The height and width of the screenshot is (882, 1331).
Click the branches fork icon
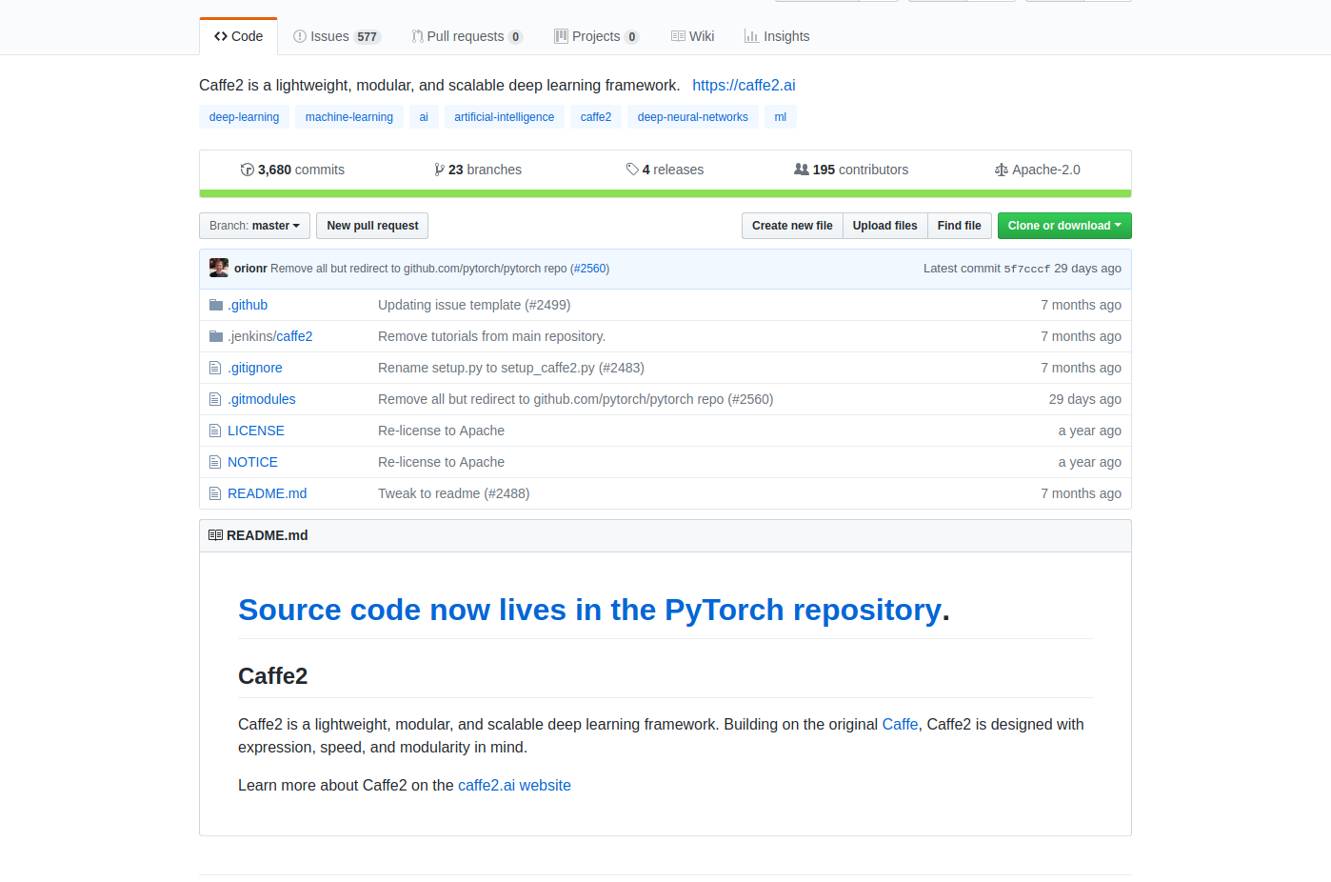pyautogui.click(x=439, y=170)
